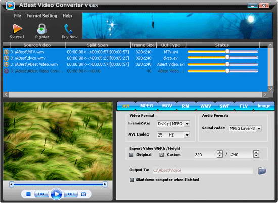Click dvco.avi output type cell

(171, 58)
